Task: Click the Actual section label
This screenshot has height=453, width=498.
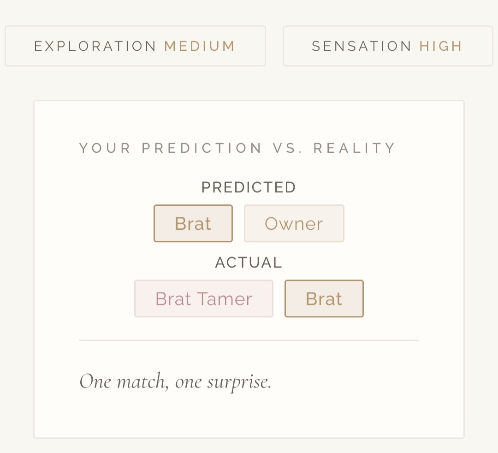Action: pos(249,262)
